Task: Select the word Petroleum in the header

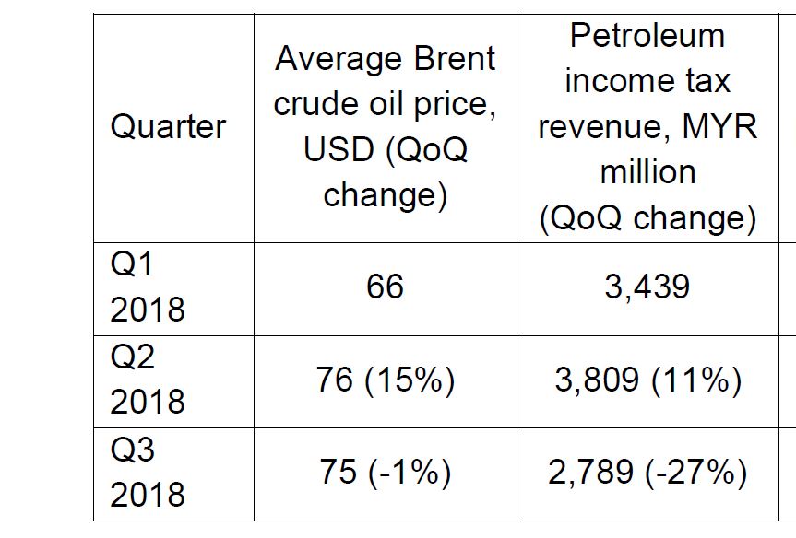Action: (647, 36)
